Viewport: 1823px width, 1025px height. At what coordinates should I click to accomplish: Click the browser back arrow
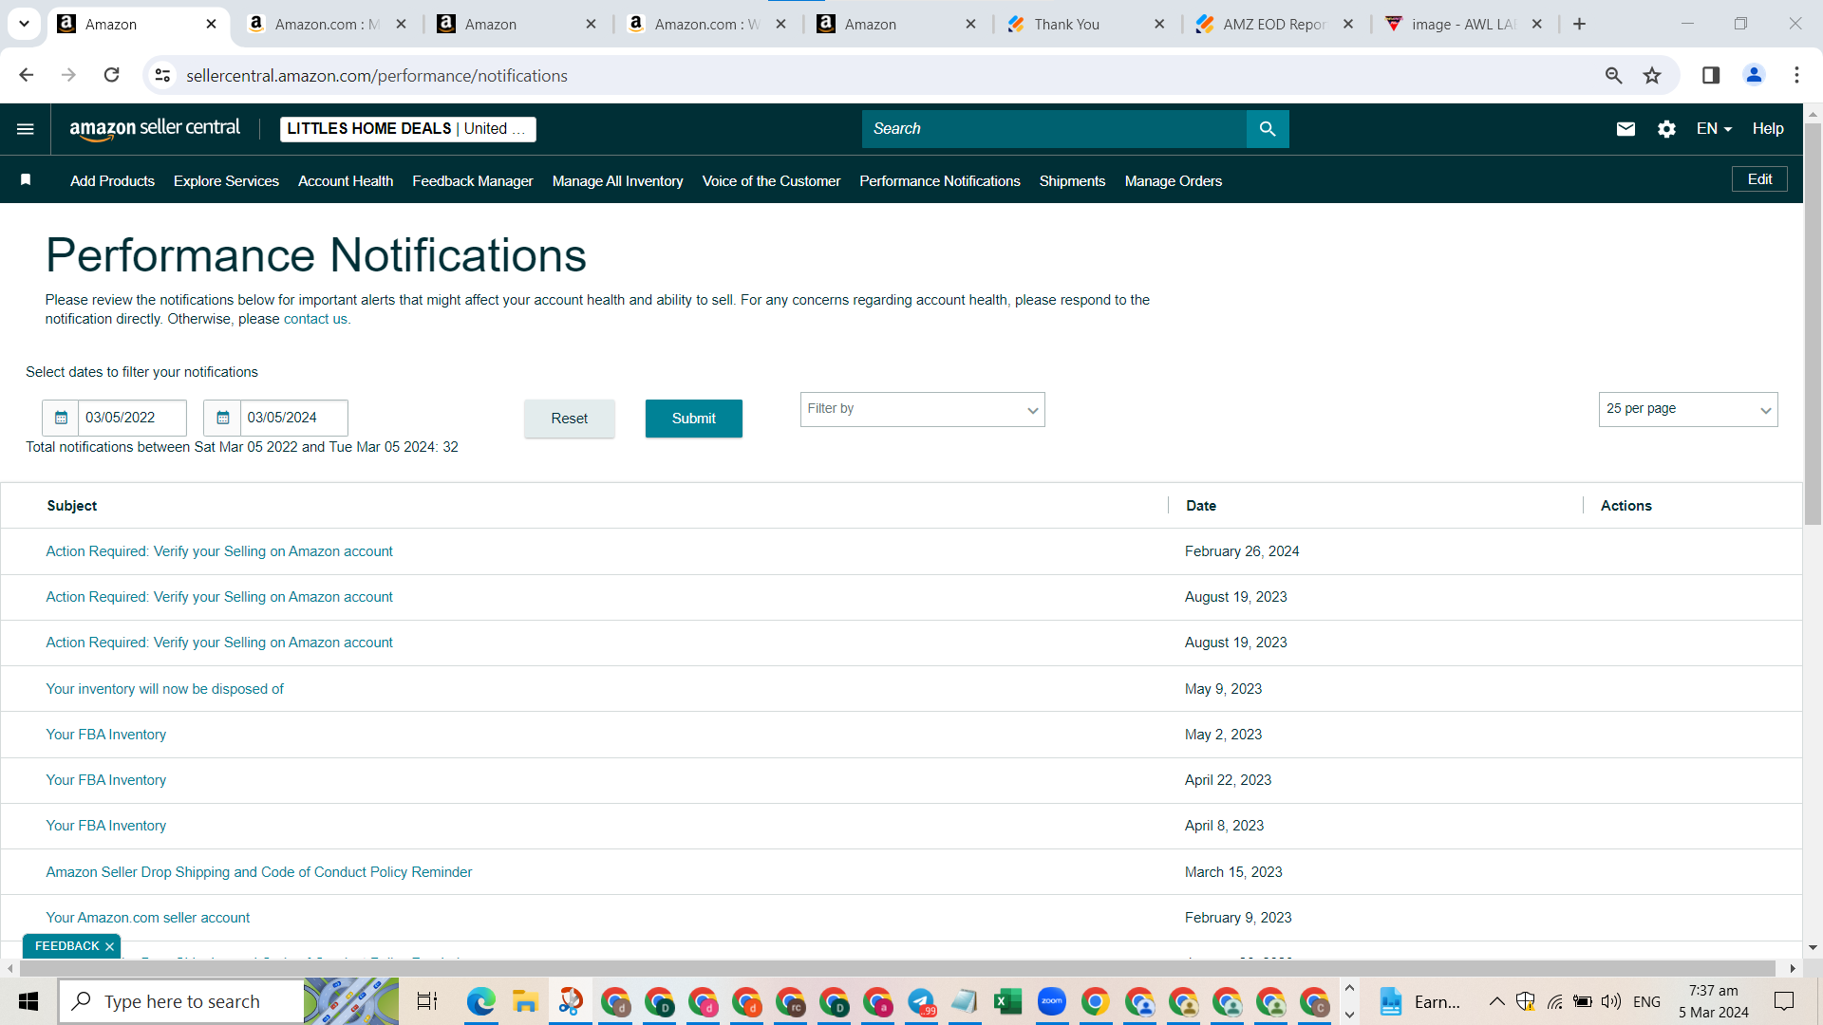click(x=27, y=75)
